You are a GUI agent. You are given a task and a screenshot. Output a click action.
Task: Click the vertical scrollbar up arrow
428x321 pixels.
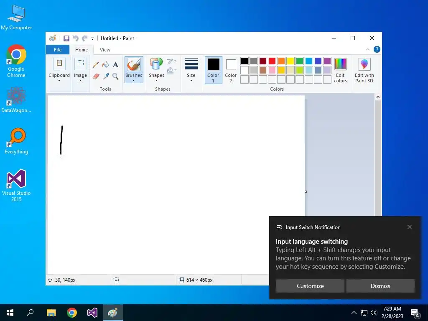click(378, 97)
